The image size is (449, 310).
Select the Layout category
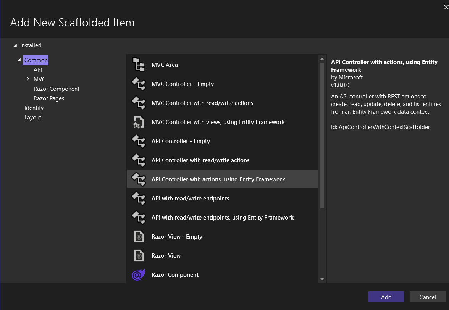pyautogui.click(x=32, y=117)
